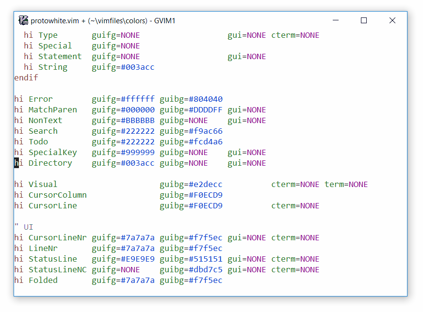Place cursor on CursorColumn group name
Viewport: 423px width, 312px height.
pyautogui.click(x=57, y=195)
